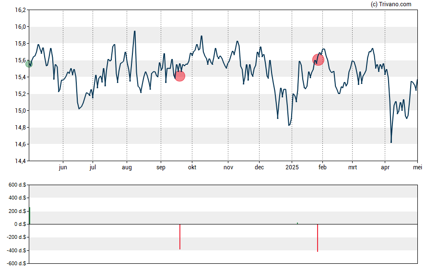This screenshot has width=426, height=271.
Task: Click the green volume bar at chart start
Action: (x=30, y=216)
